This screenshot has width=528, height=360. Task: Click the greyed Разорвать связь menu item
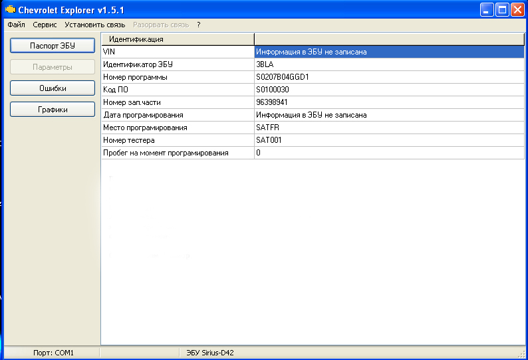pyautogui.click(x=161, y=25)
